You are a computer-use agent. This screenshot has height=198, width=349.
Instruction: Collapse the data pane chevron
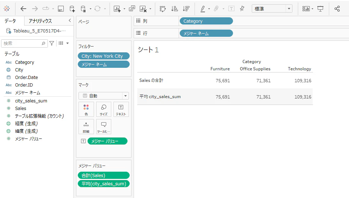point(70,21)
